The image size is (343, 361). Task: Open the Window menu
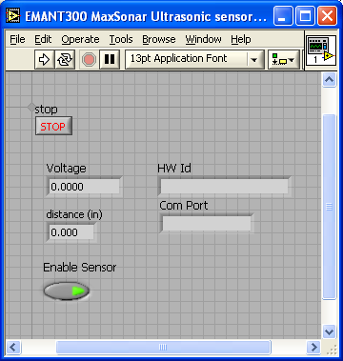[x=204, y=39]
